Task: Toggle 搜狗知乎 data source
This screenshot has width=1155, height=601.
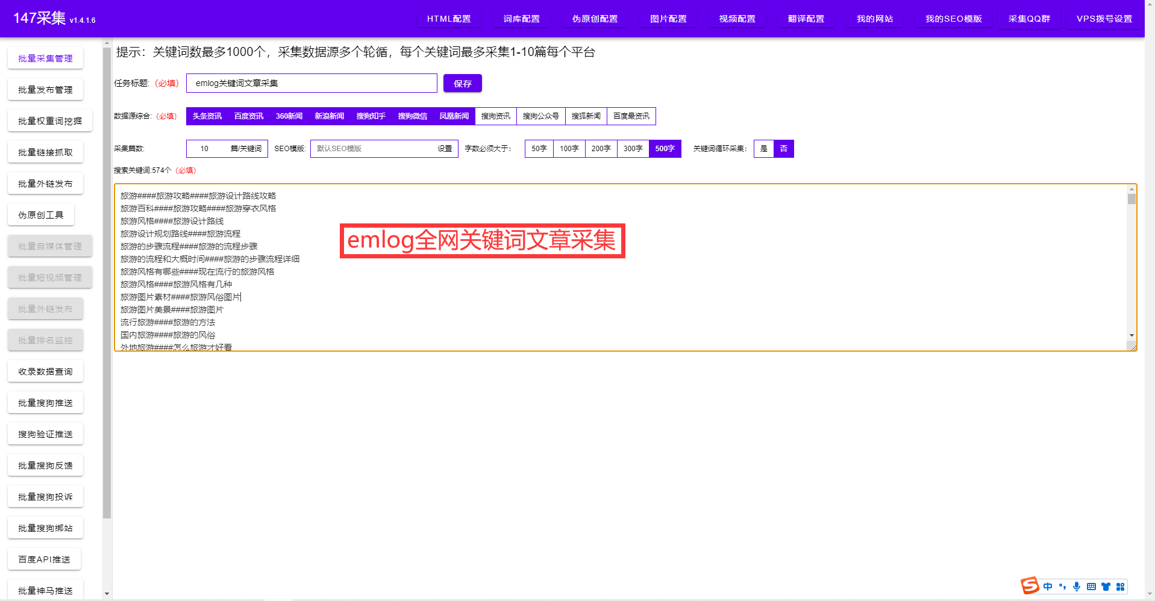Action: click(371, 116)
